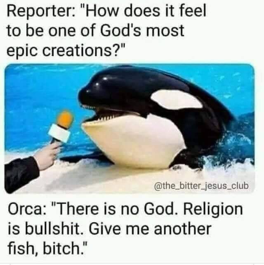Click the reporter's black jacket sleeve

20,175
